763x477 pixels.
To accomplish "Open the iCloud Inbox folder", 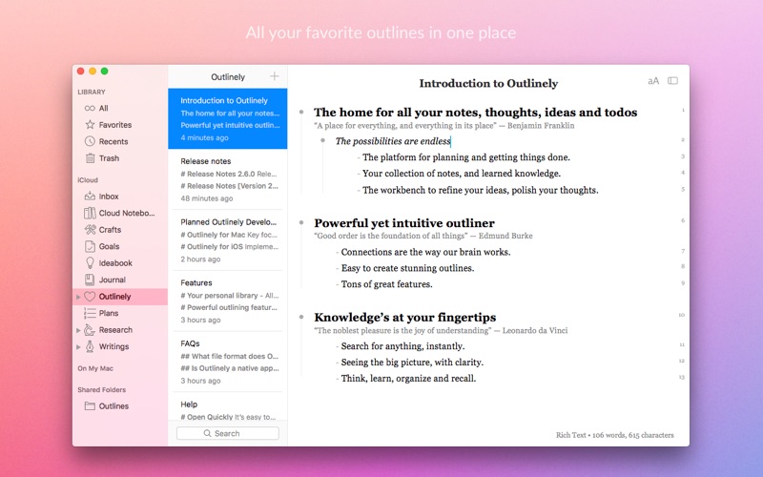I will pos(120,197).
